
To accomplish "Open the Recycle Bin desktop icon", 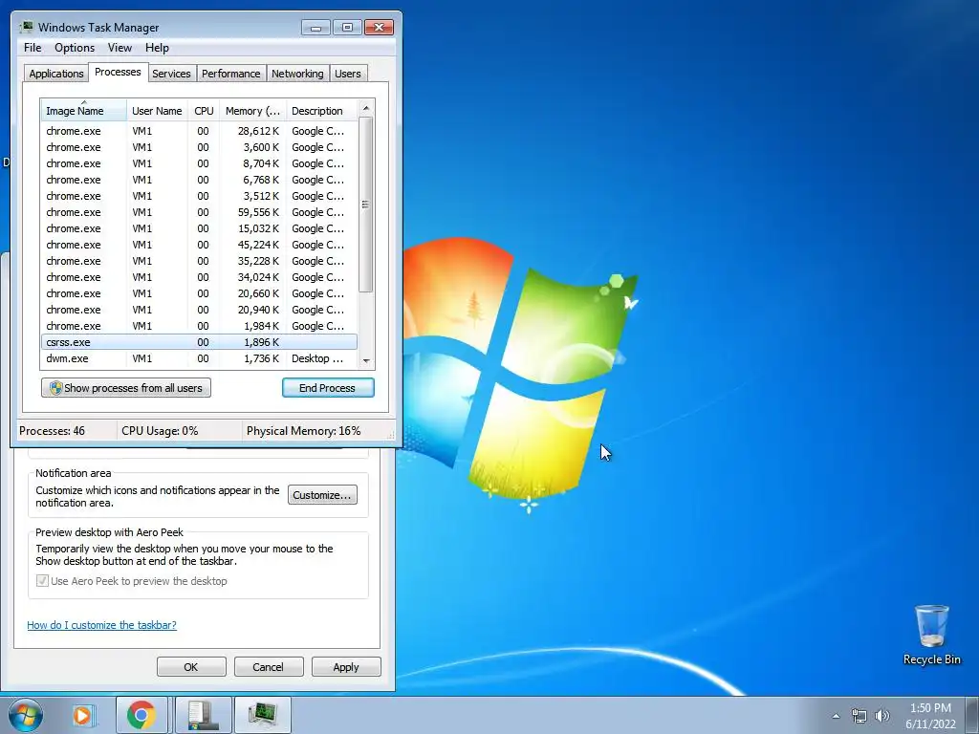I will click(x=931, y=635).
